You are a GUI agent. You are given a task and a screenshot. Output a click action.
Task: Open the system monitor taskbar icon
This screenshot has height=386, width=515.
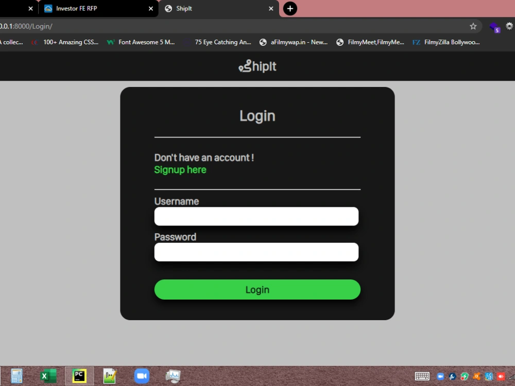point(173,376)
